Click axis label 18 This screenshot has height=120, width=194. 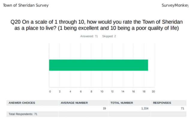[x=144, y=91]
